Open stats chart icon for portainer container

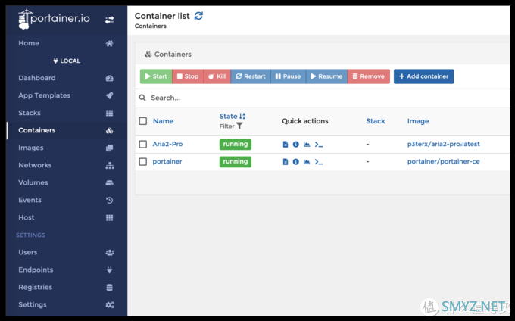pos(307,162)
